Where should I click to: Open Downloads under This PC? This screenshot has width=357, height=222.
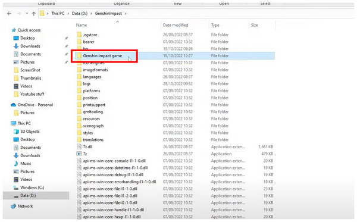click(x=27, y=155)
